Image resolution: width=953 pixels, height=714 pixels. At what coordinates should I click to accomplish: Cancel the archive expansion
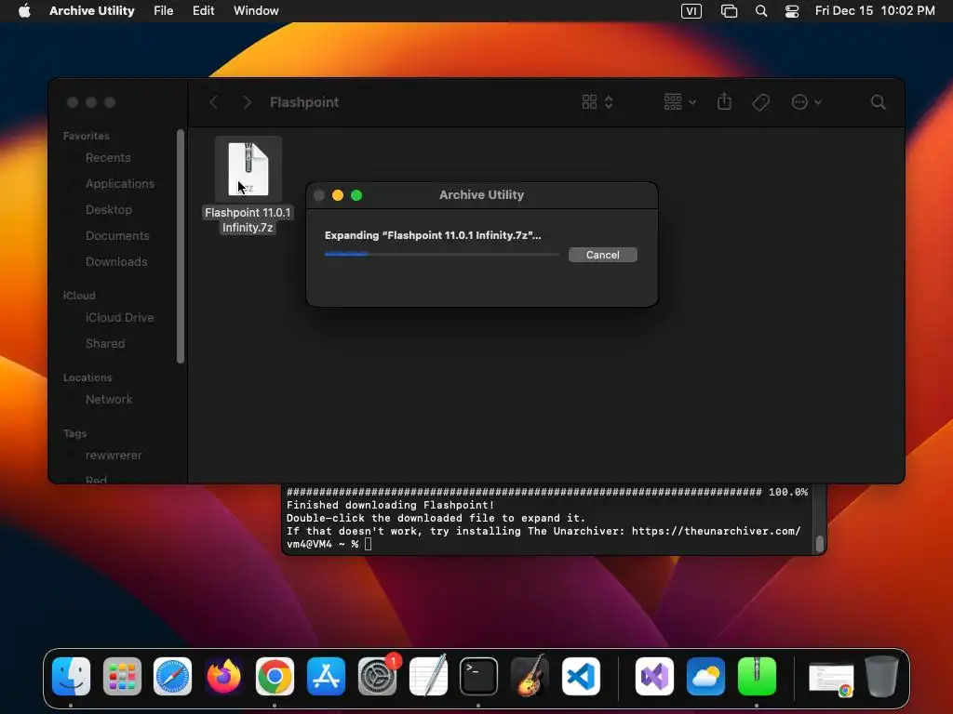tap(602, 255)
